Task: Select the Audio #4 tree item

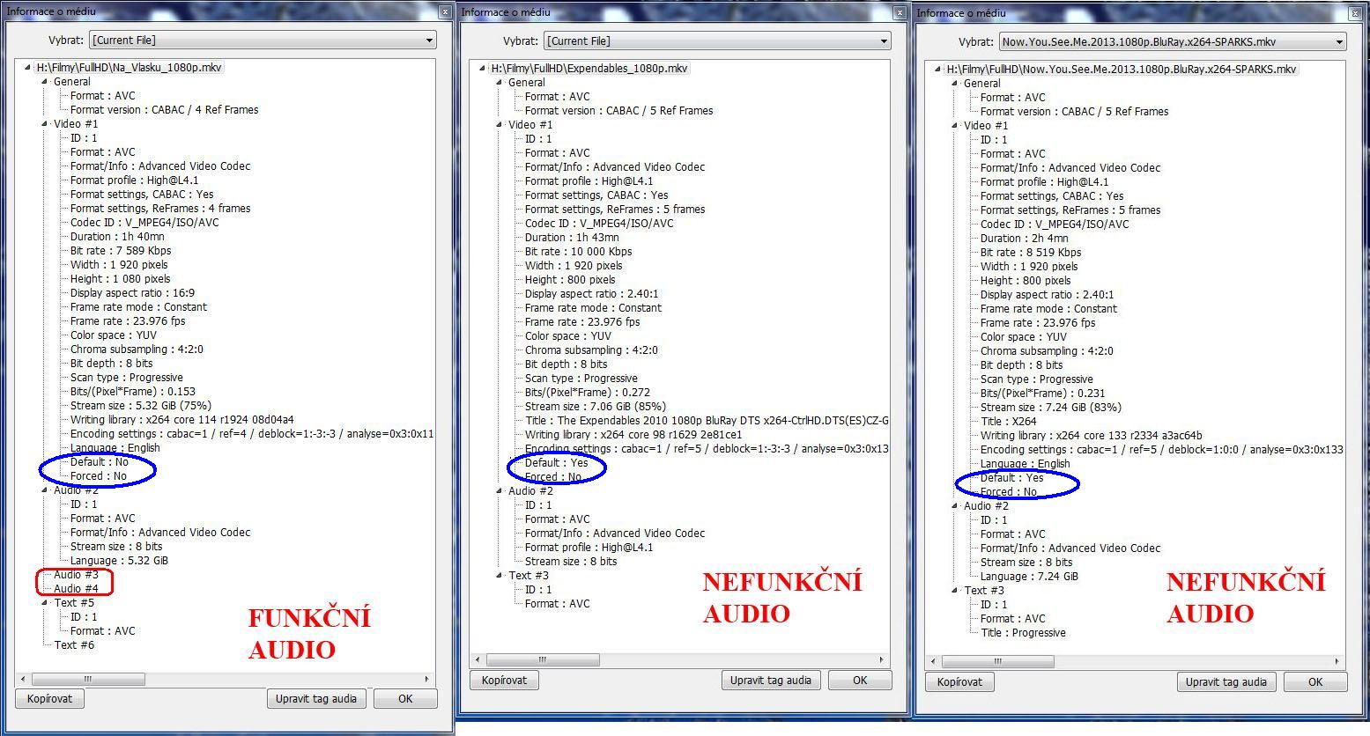Action: pyautogui.click(x=76, y=589)
